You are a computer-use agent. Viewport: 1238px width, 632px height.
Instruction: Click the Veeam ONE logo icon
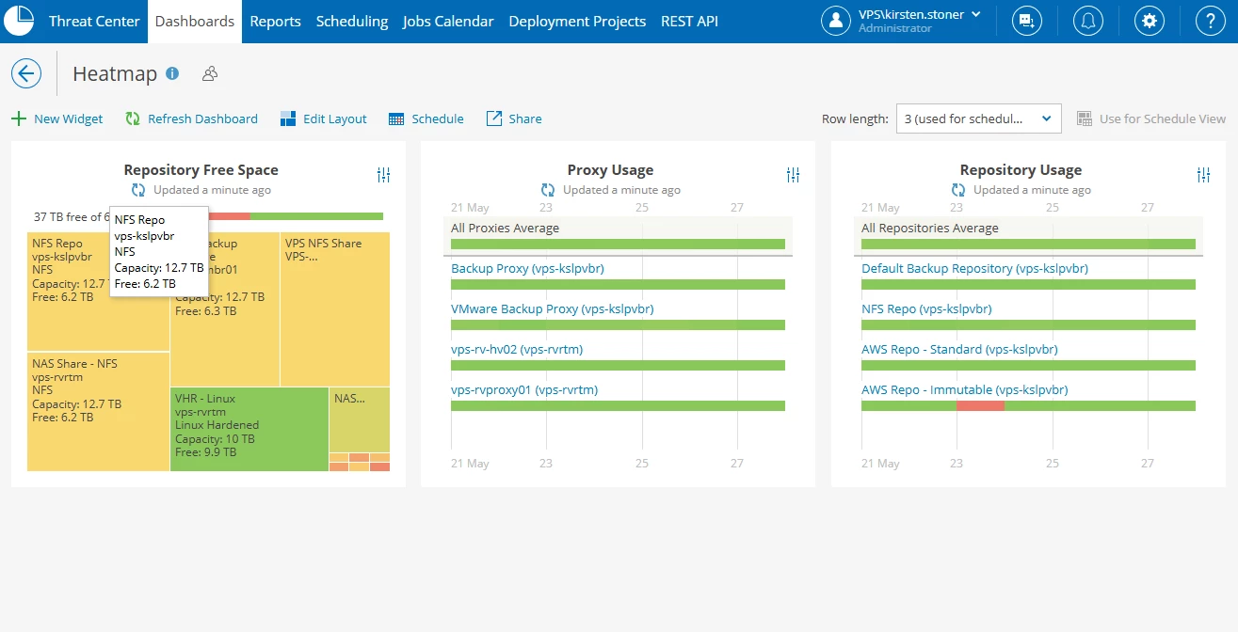coord(19,21)
